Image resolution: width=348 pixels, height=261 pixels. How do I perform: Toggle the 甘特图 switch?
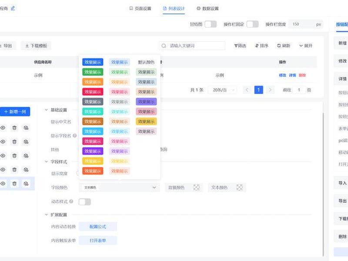(211, 24)
